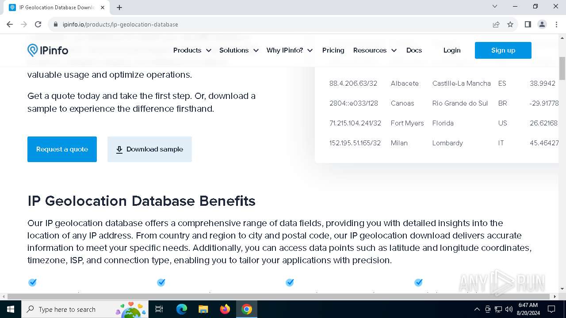Click the Canoas city cell
566x318 pixels.
402,103
